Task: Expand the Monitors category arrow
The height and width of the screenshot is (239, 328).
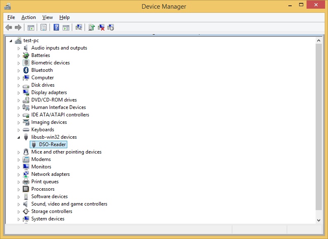Action: [19, 167]
